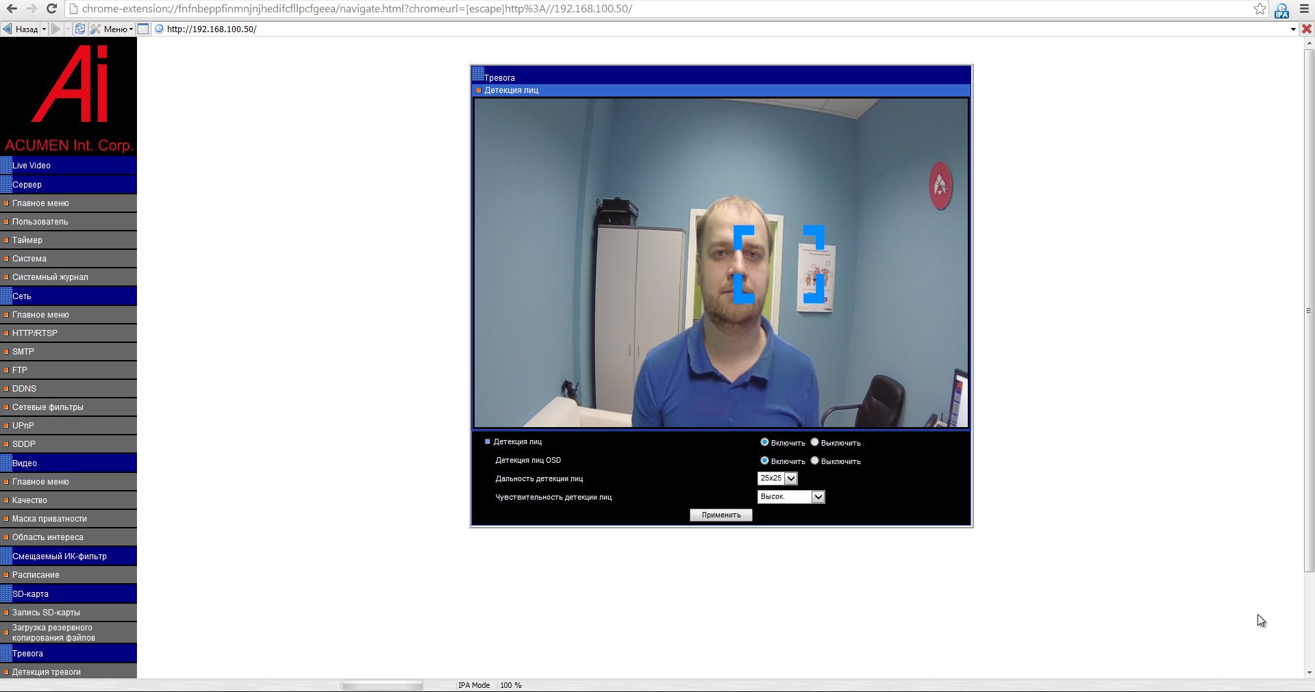Image resolution: width=1315 pixels, height=692 pixels.
Task: Expand the IE Tab address history dropdown
Action: pos(1293,29)
